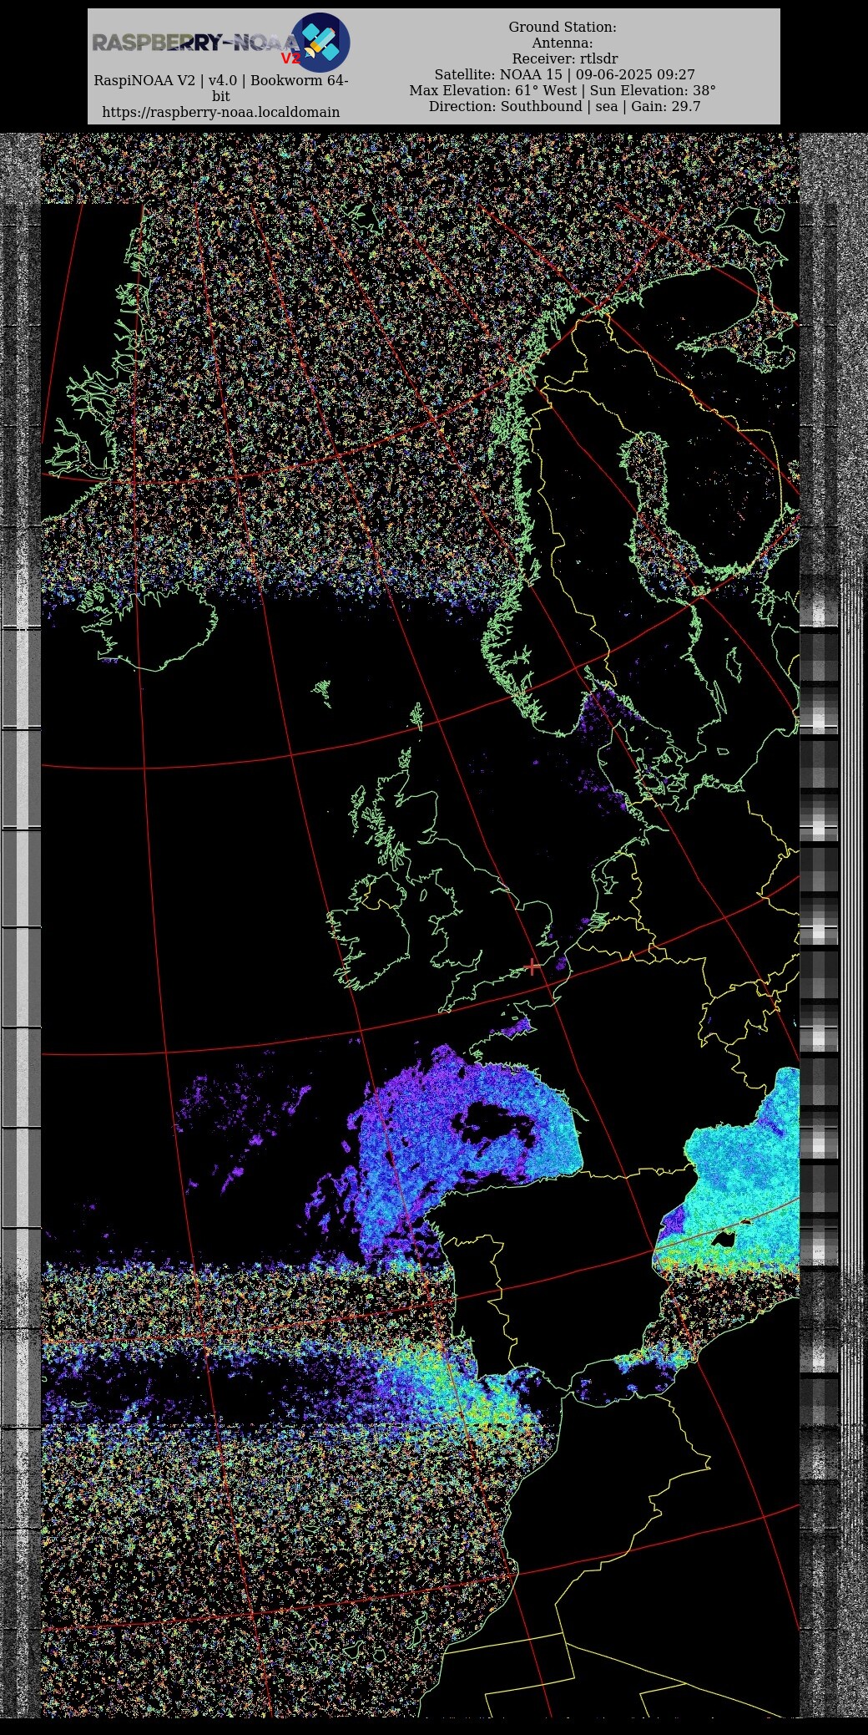Click the RASPBERRY-NOAA title wordmark
Viewport: 868px width, 1735px height.
pyautogui.click(x=194, y=43)
